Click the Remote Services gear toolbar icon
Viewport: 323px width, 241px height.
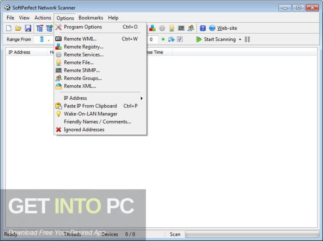click(x=162, y=28)
